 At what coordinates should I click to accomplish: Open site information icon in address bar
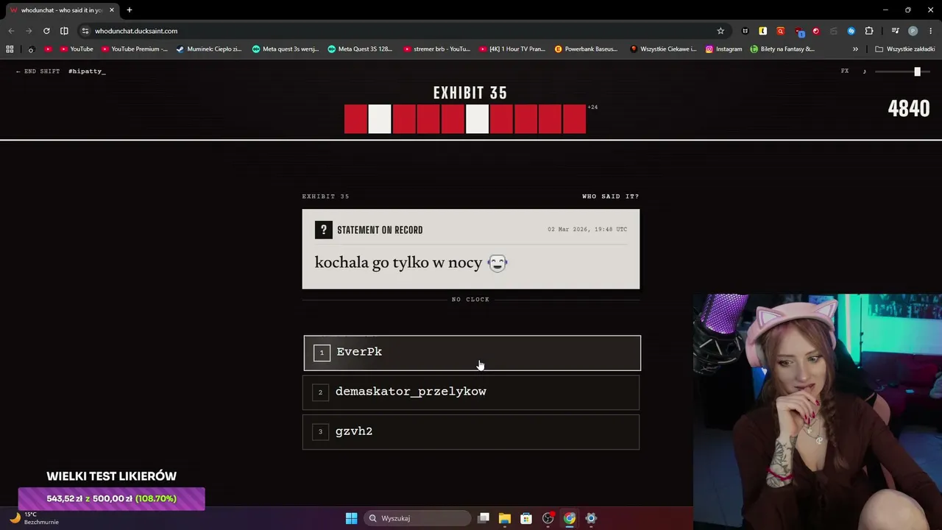85,31
